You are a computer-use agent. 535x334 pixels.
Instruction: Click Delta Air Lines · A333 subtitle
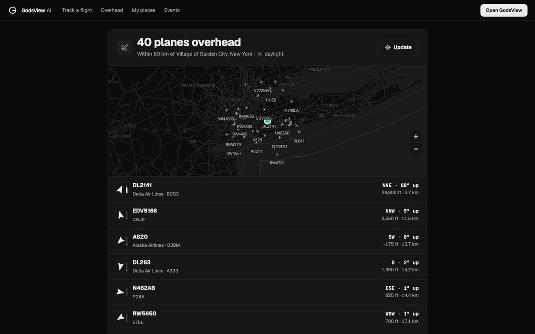[155, 271]
